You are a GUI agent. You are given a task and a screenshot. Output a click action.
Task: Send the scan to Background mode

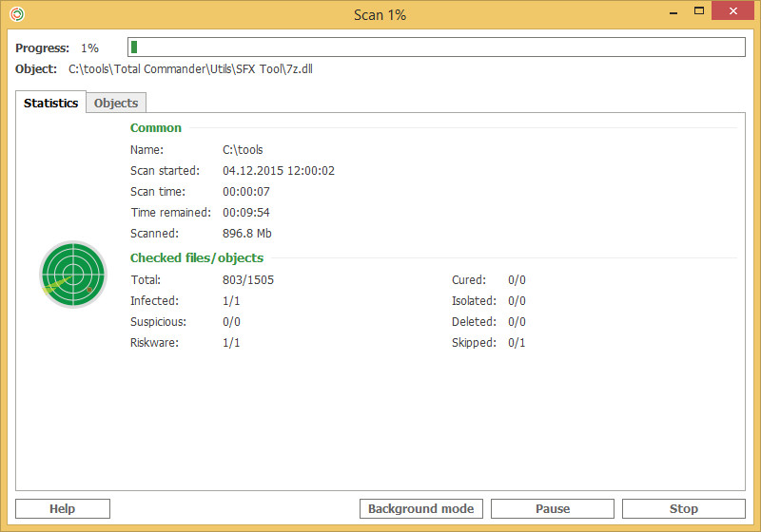(x=420, y=509)
